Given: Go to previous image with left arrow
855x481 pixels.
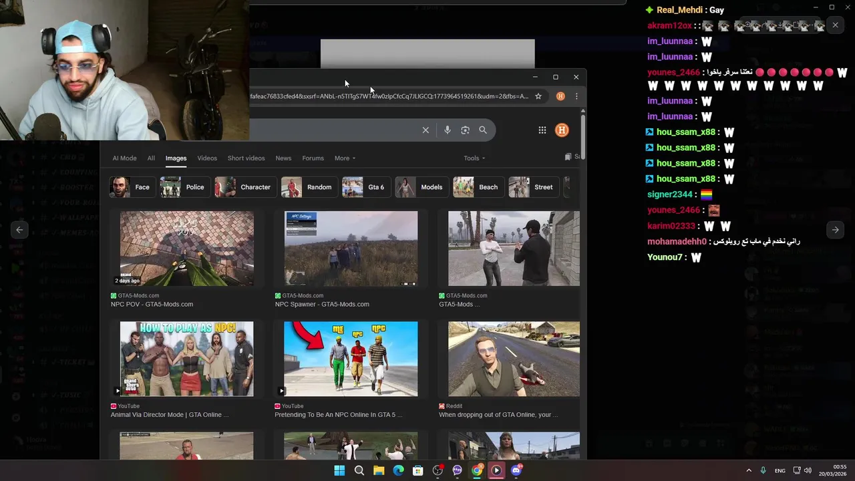Looking at the screenshot, I should pos(19,230).
